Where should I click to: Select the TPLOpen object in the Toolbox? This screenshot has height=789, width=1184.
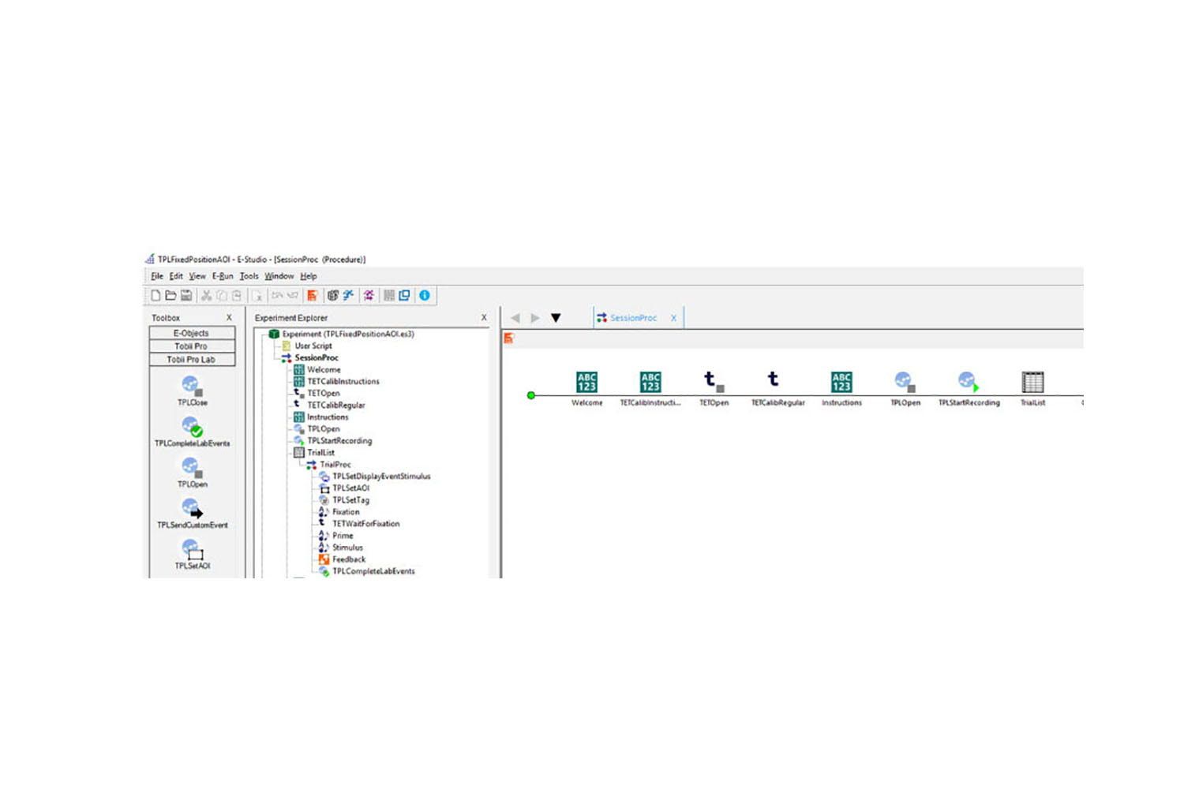tap(192, 473)
